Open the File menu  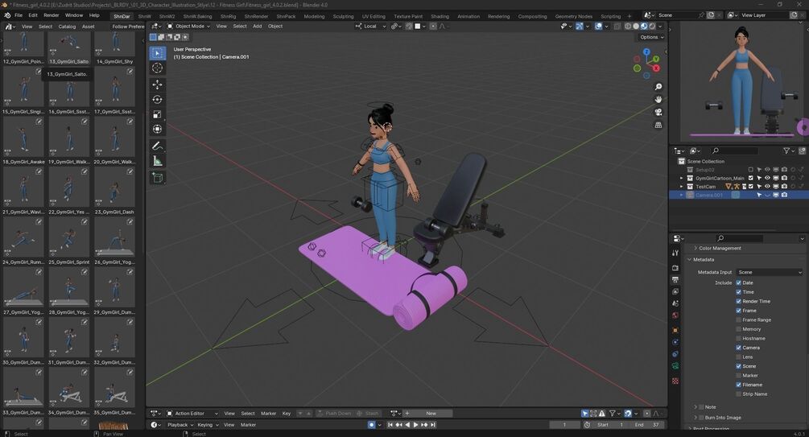(x=19, y=15)
